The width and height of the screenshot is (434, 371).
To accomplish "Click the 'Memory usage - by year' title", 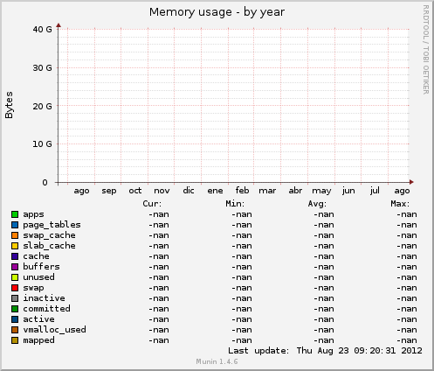I will click(217, 12).
